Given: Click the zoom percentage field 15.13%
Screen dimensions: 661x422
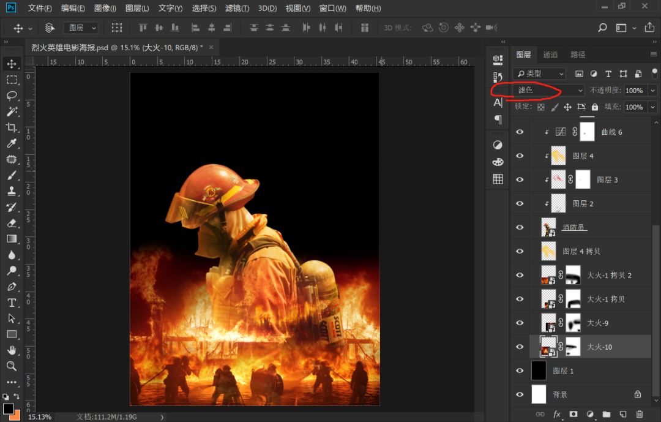Looking at the screenshot, I should (40, 417).
